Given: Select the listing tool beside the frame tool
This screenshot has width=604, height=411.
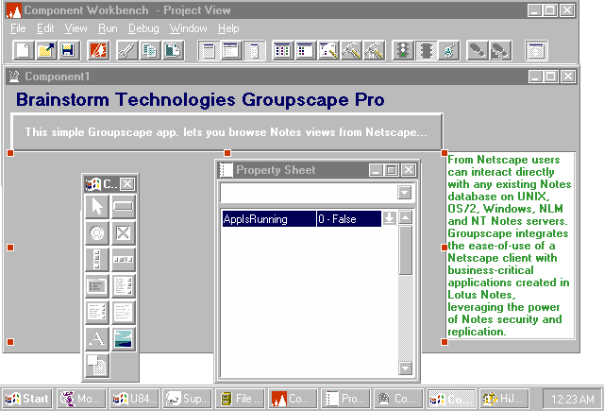Looking at the screenshot, I should (124, 285).
